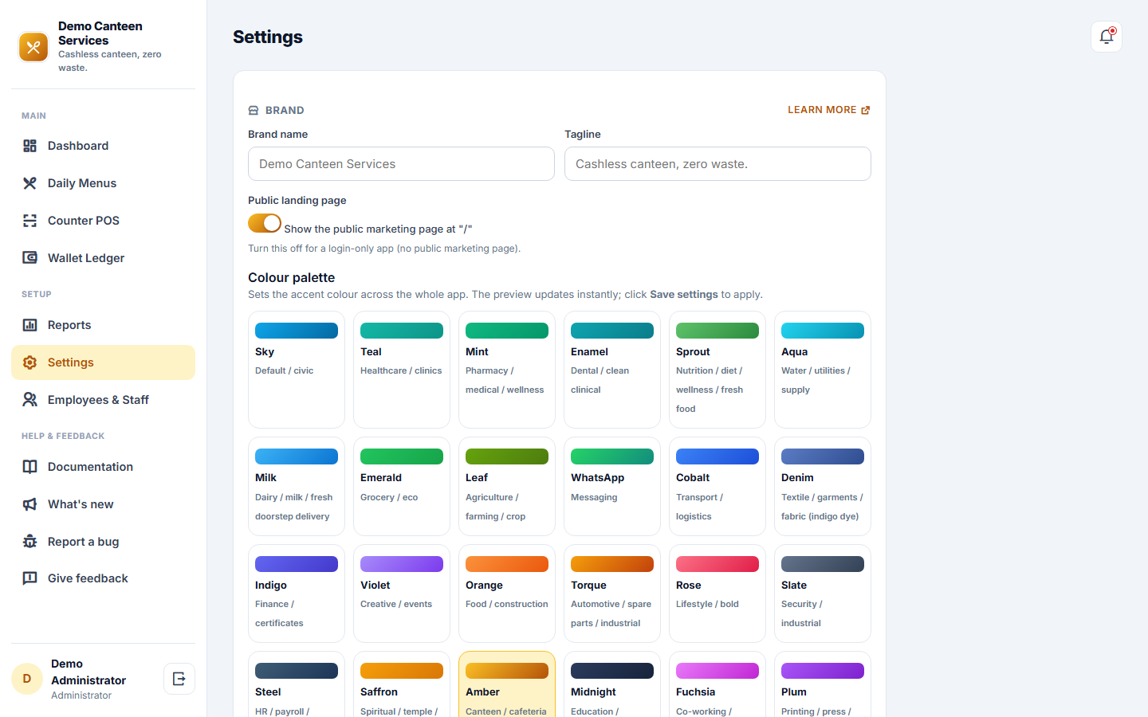Navigate to Wallet Ledger
Screen dimensions: 1148x717
103,258
